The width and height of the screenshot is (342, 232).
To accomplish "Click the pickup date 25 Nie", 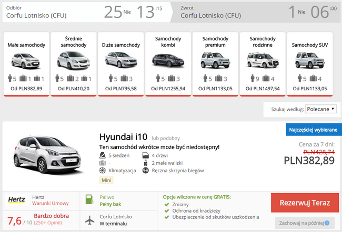I will pos(117,12).
